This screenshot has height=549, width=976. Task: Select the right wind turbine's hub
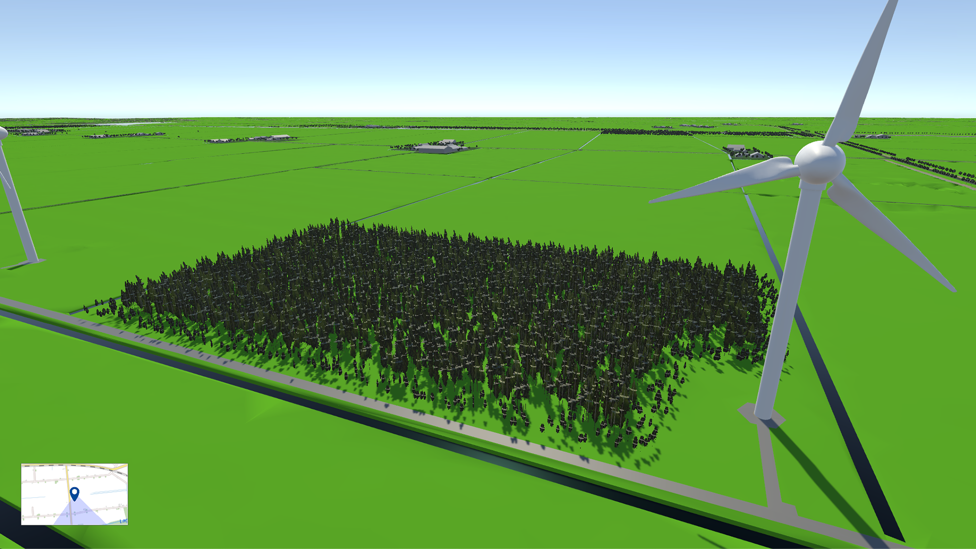point(819,162)
